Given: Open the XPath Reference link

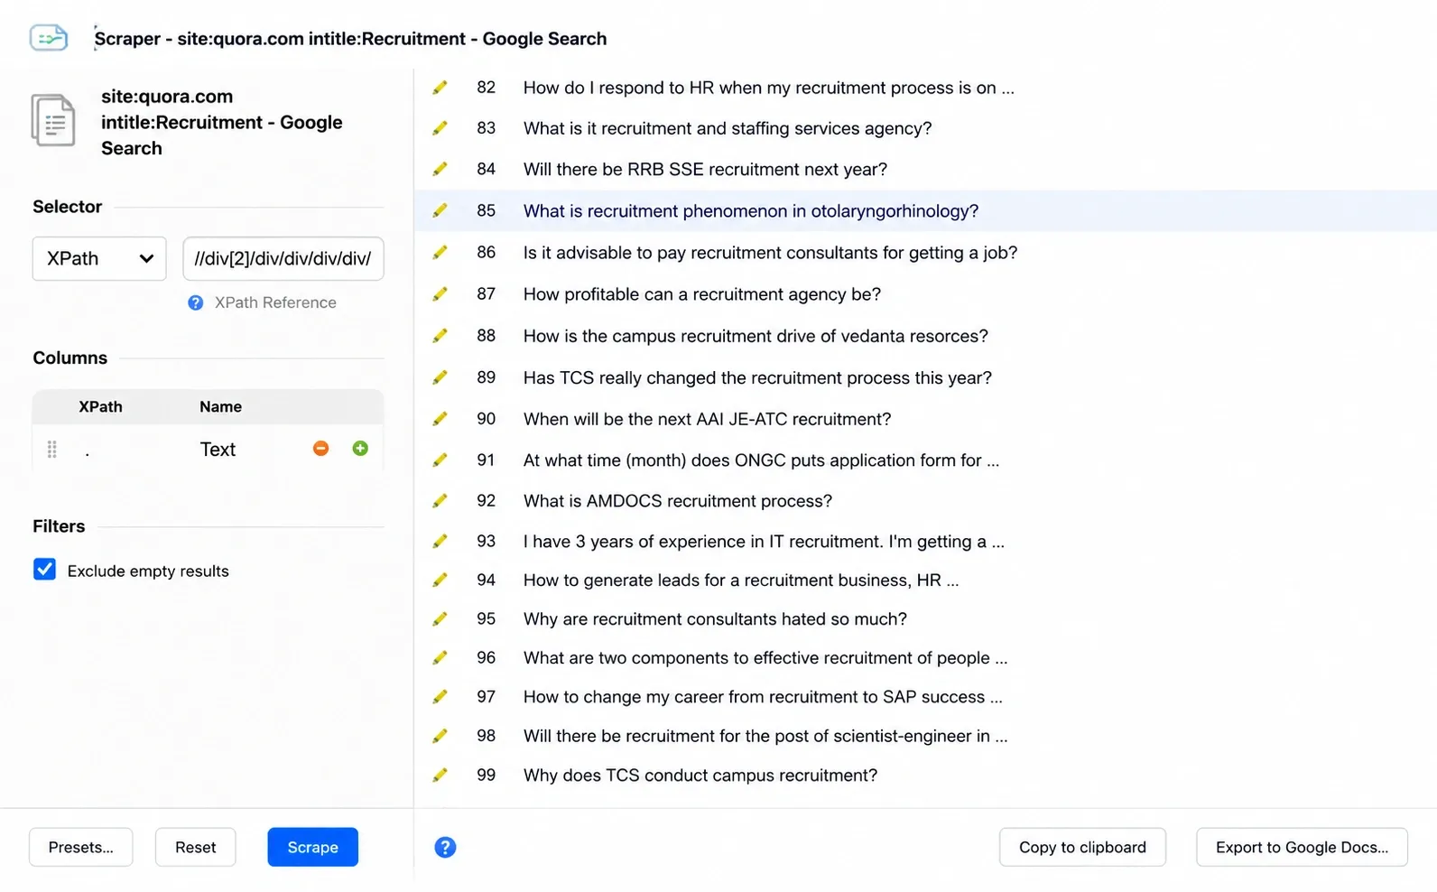Looking at the screenshot, I should (275, 302).
